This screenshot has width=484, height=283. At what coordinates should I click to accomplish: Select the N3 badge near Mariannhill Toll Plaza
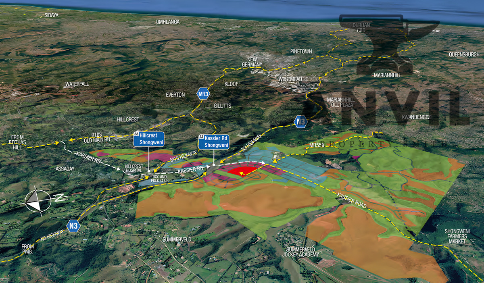click(x=301, y=121)
